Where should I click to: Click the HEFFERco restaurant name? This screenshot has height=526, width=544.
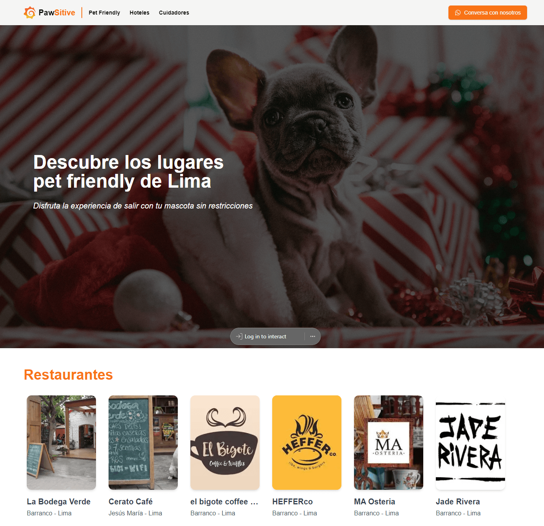point(292,502)
